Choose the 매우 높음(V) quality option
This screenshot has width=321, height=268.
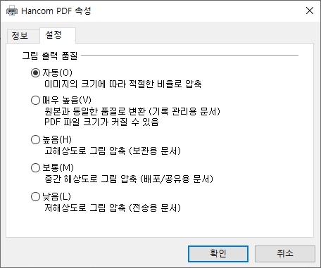[x=35, y=101]
